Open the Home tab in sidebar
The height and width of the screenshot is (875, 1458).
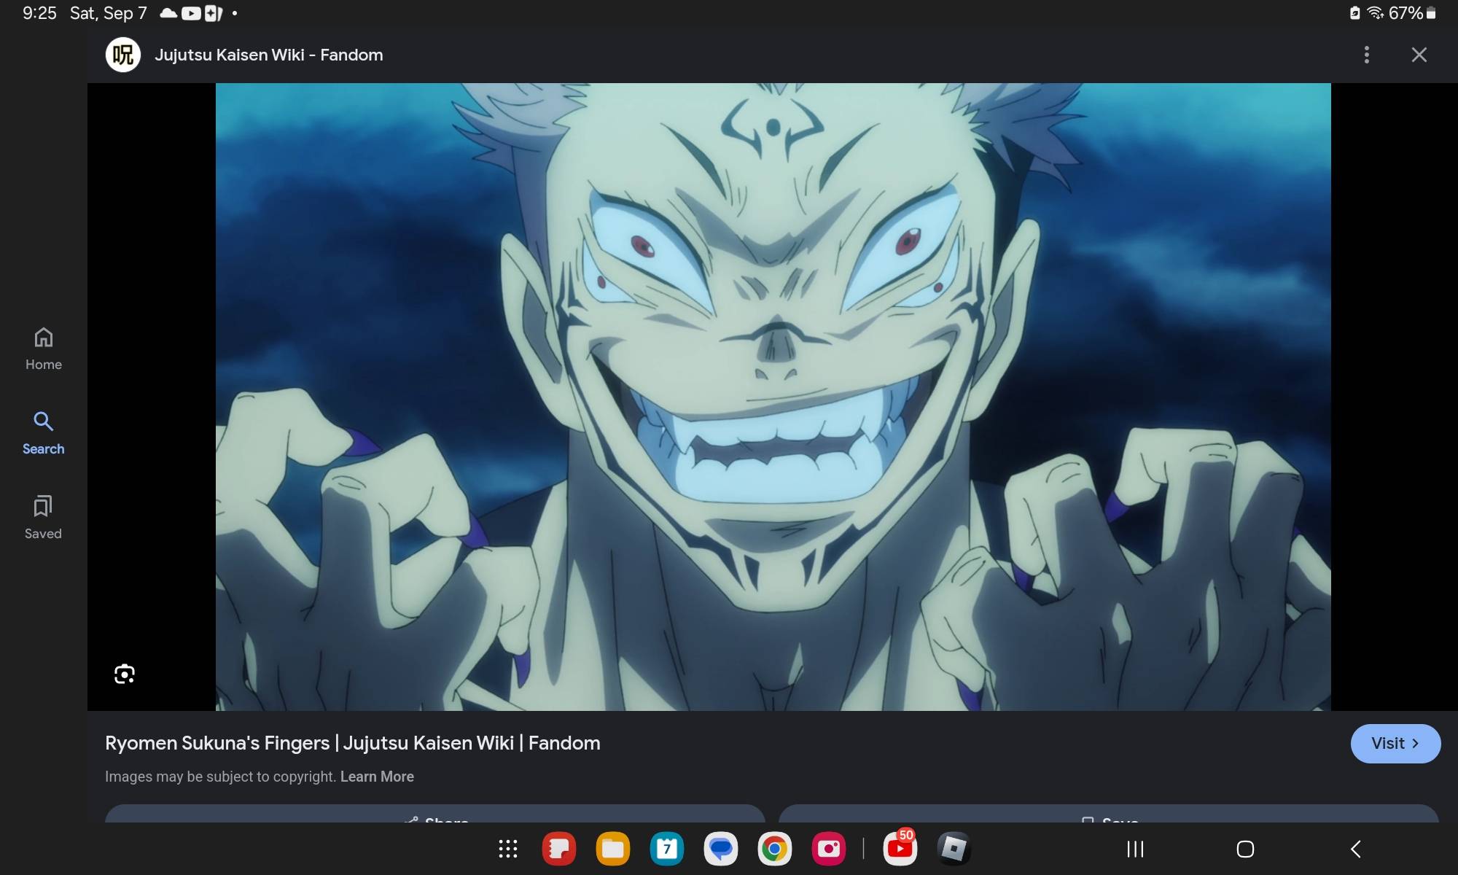44,349
